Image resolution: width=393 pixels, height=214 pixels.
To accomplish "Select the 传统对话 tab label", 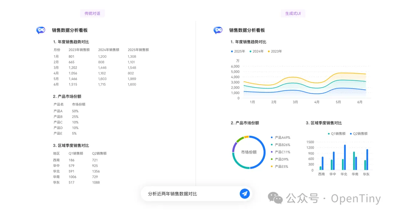I will tap(92, 13).
